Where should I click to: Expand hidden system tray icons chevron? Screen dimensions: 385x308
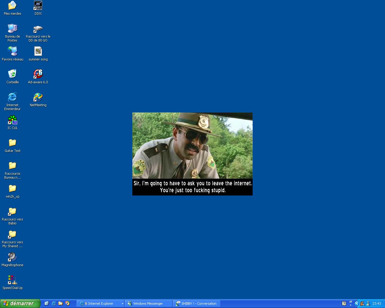[x=357, y=303]
